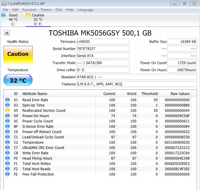200x190 pixels.
Task: Click the status dot for Spin-Up Time
Action: [7, 105]
